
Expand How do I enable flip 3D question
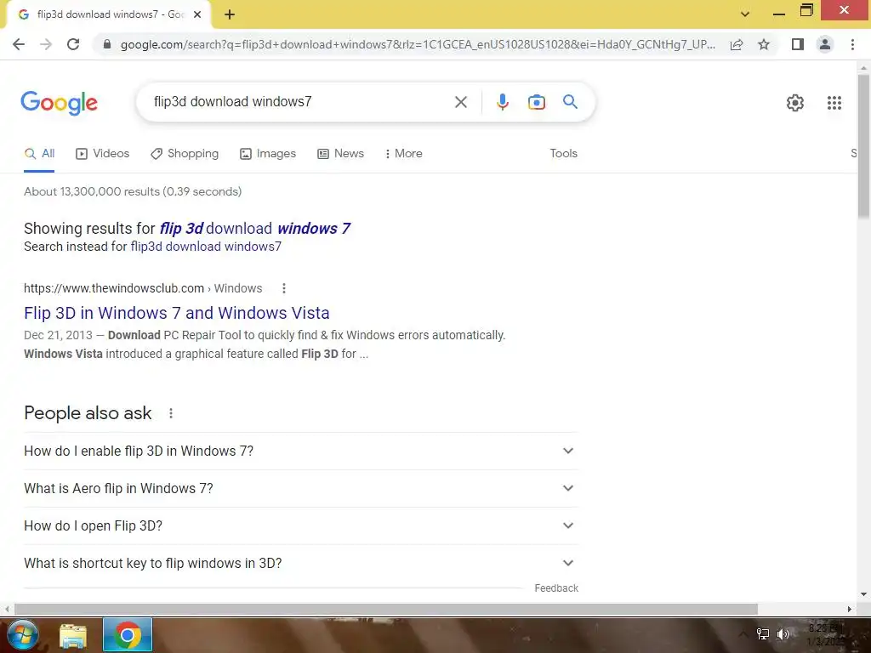tap(300, 451)
